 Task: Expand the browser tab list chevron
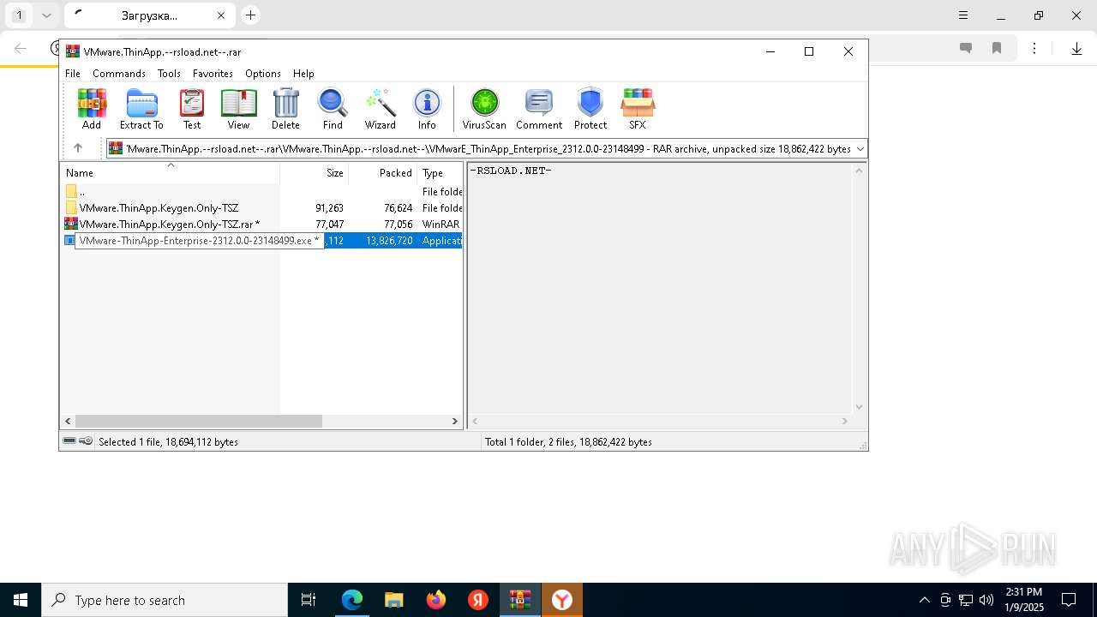click(x=46, y=15)
